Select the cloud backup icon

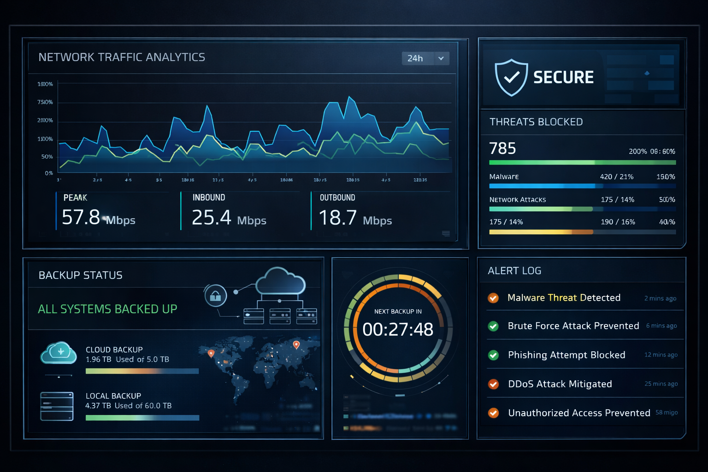tap(58, 353)
